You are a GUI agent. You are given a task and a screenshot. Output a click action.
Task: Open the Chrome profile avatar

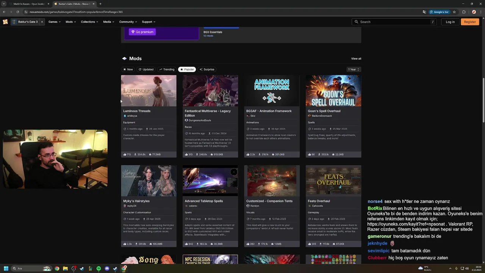474,12
